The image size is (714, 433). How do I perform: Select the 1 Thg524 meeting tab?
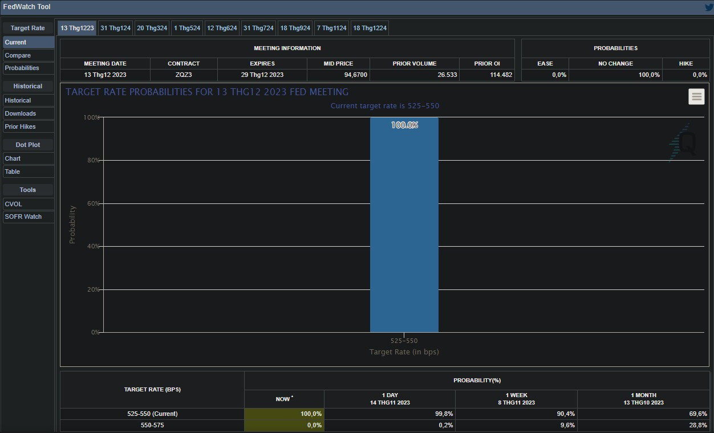[187, 28]
